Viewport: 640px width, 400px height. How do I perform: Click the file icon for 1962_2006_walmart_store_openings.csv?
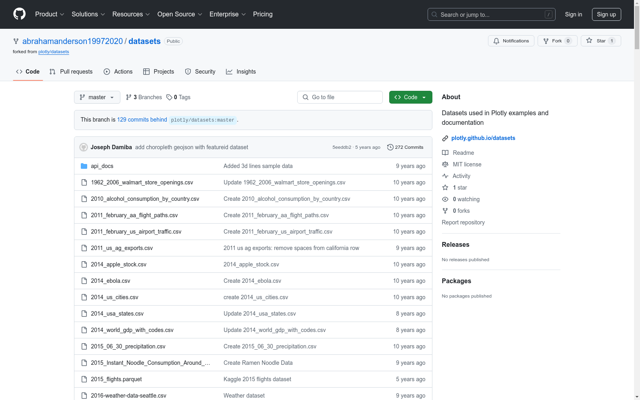(x=84, y=182)
